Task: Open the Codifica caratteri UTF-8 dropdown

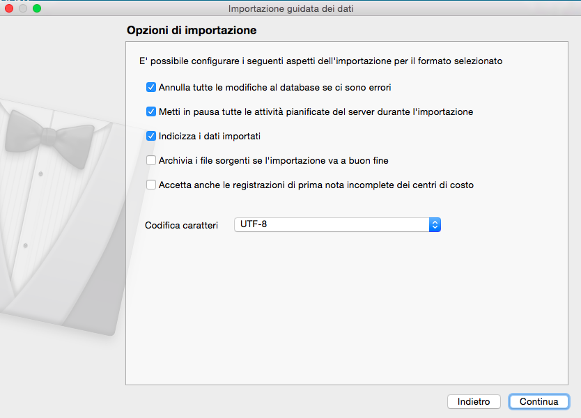Action: (337, 224)
